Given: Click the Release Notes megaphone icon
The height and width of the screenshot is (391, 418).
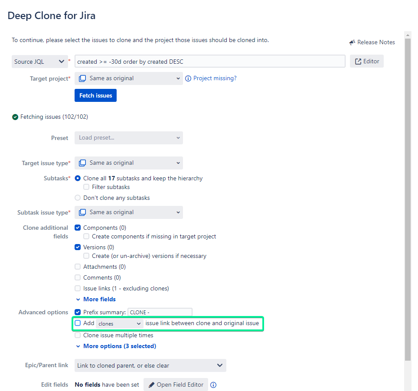Looking at the screenshot, I should (x=352, y=42).
